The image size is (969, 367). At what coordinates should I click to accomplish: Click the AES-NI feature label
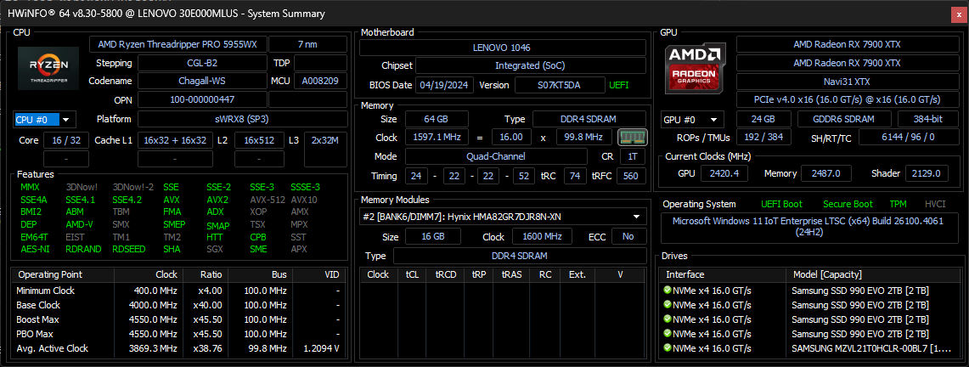pyautogui.click(x=35, y=250)
